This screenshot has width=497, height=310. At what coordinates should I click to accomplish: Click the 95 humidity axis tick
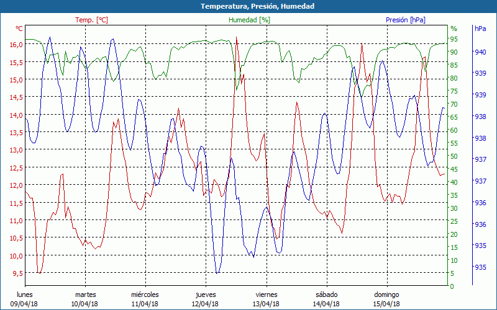[x=454, y=39]
